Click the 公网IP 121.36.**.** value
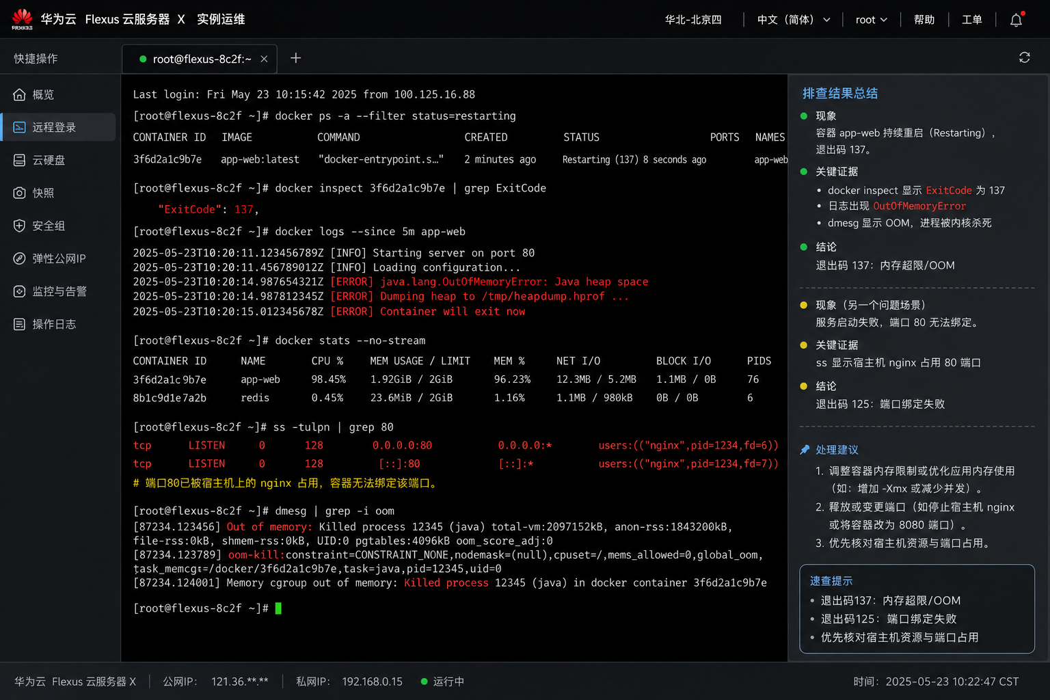 coord(240,682)
